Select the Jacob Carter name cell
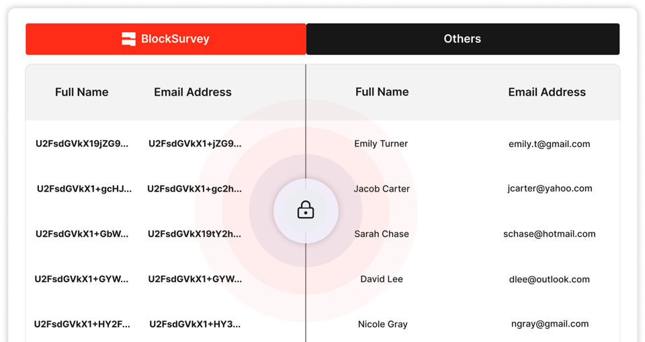 (x=382, y=189)
